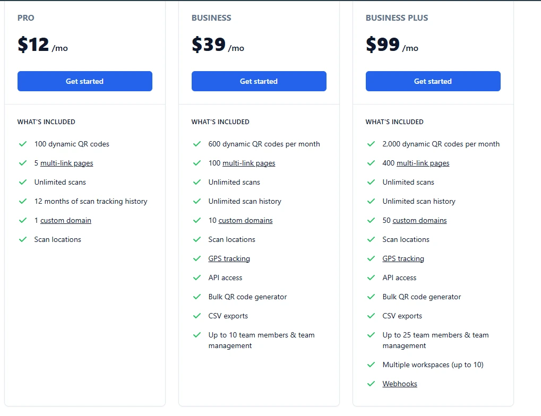Open multi-link pages link in Pro plan
Screen dimensions: 541x416
(67, 163)
